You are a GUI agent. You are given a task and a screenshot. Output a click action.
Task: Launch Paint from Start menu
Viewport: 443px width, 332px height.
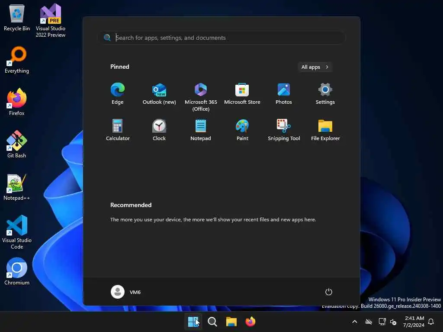tap(242, 130)
